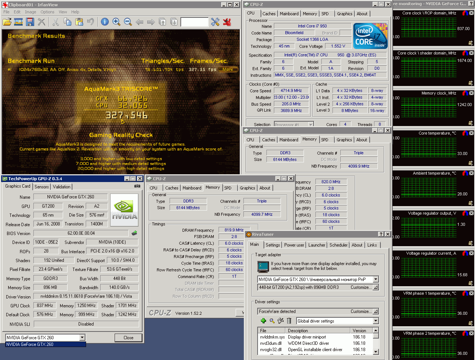Save image via IrfanView floppy icon
The width and height of the screenshot is (475, 360).
coord(30,22)
